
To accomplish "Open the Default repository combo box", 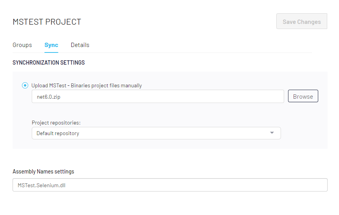I will (156, 133).
